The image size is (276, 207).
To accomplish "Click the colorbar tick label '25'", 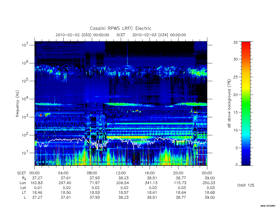I will coord(236,77).
